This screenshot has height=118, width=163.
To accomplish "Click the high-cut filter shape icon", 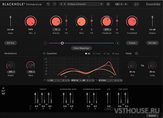I will tap(96, 80).
